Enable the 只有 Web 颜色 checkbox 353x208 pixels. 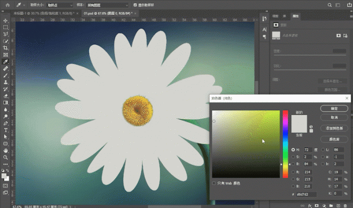pyautogui.click(x=214, y=183)
